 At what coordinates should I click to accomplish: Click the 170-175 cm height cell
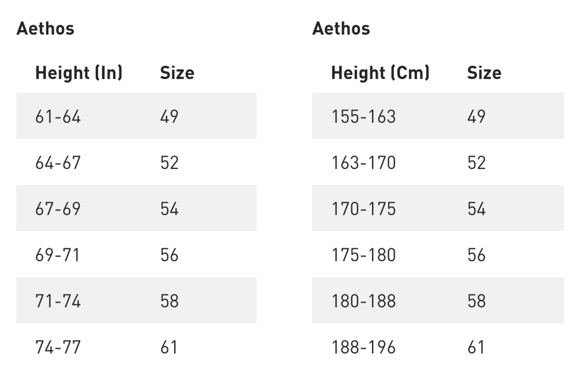tap(364, 209)
